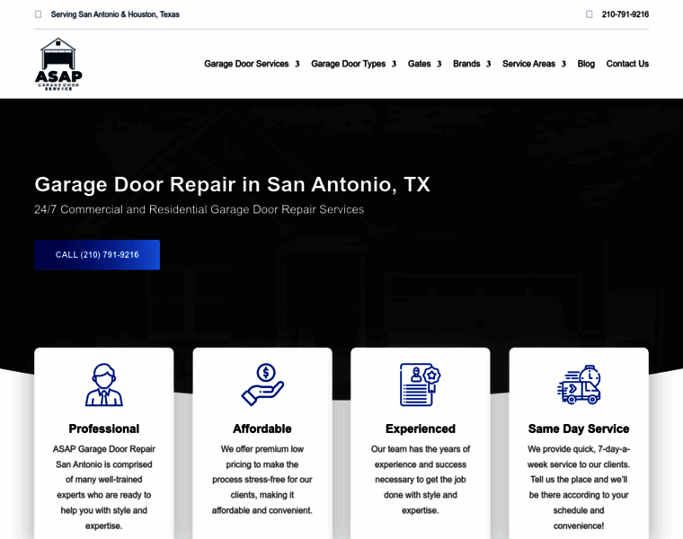The width and height of the screenshot is (683, 539).
Task: Click the Professional businessman icon
Action: coord(103,384)
